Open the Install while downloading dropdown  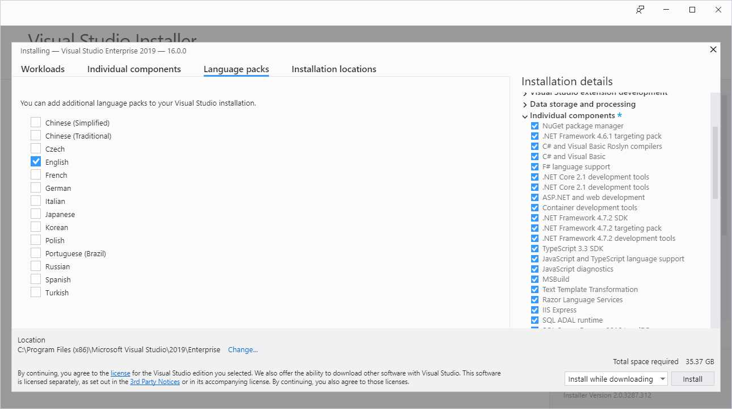point(616,379)
